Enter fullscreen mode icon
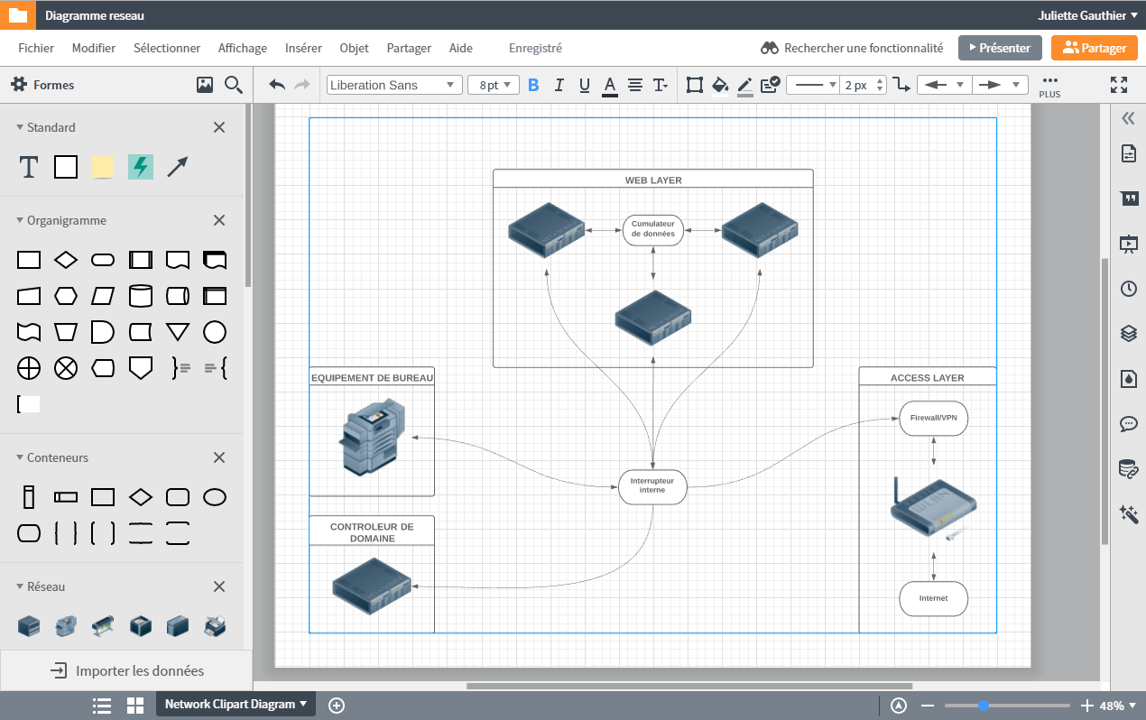The height and width of the screenshot is (720, 1146). (x=1119, y=85)
